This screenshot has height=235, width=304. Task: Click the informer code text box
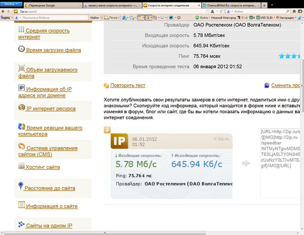click(280, 163)
